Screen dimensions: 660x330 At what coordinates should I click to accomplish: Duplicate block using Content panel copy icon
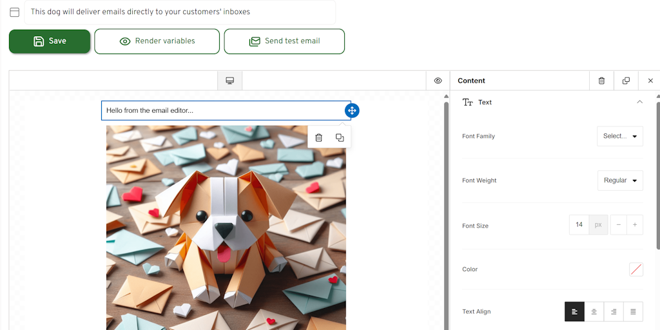pos(626,81)
